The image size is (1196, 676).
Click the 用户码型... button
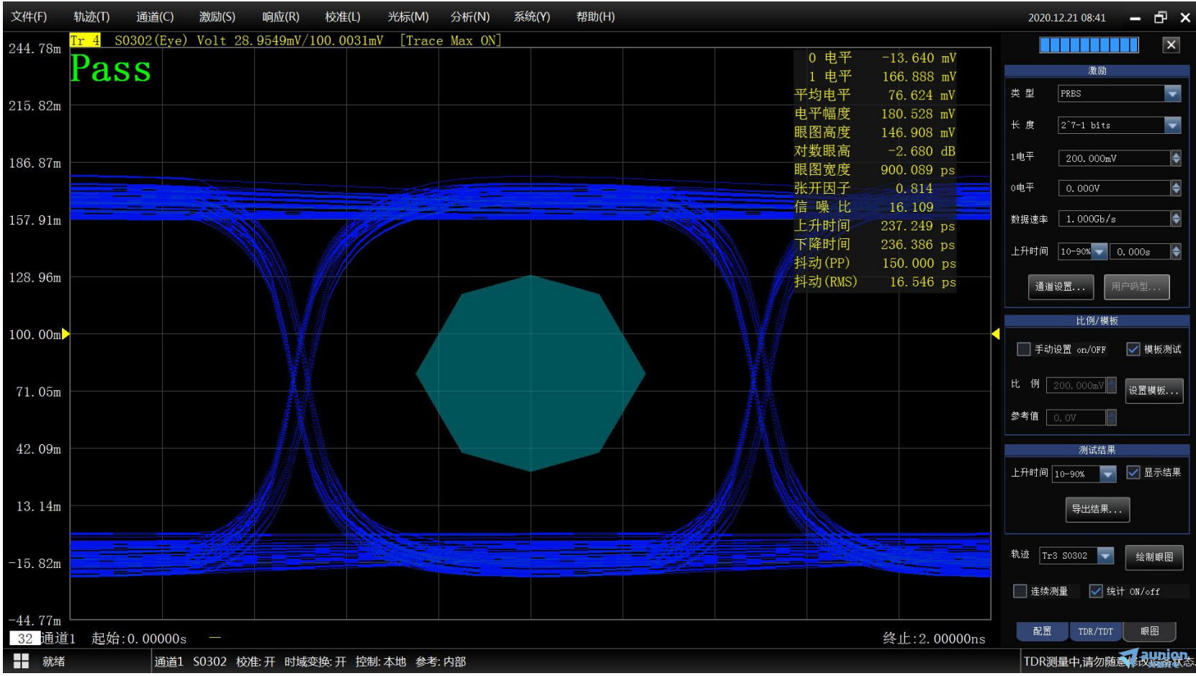[1136, 287]
